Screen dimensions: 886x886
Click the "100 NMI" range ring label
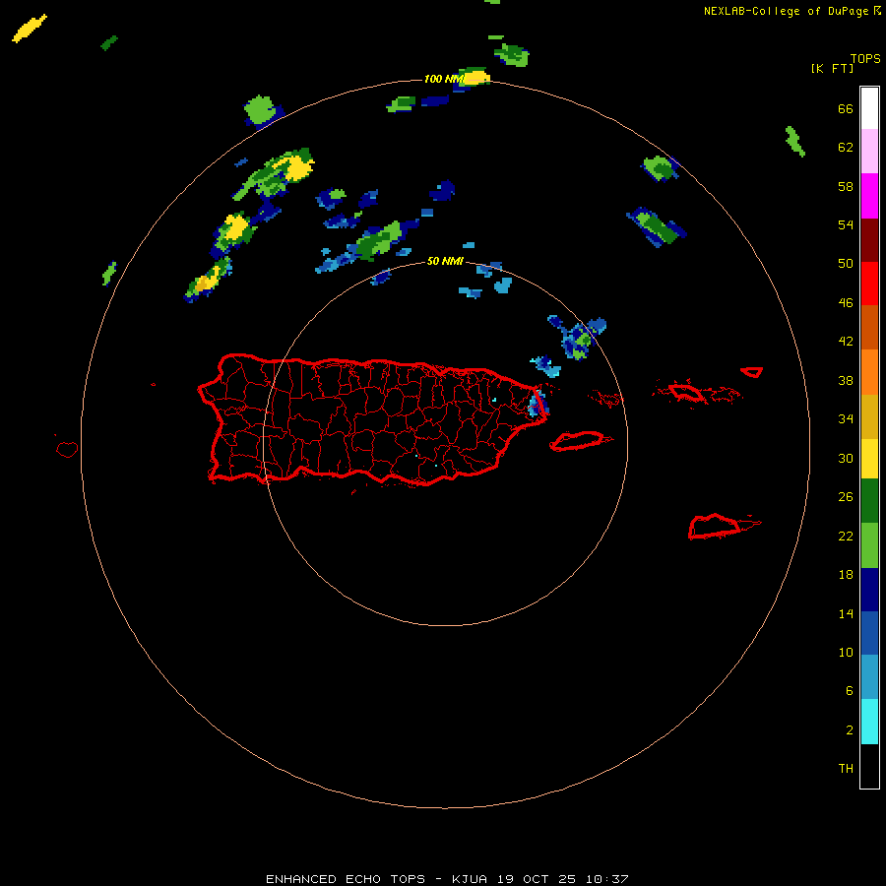pos(444,79)
